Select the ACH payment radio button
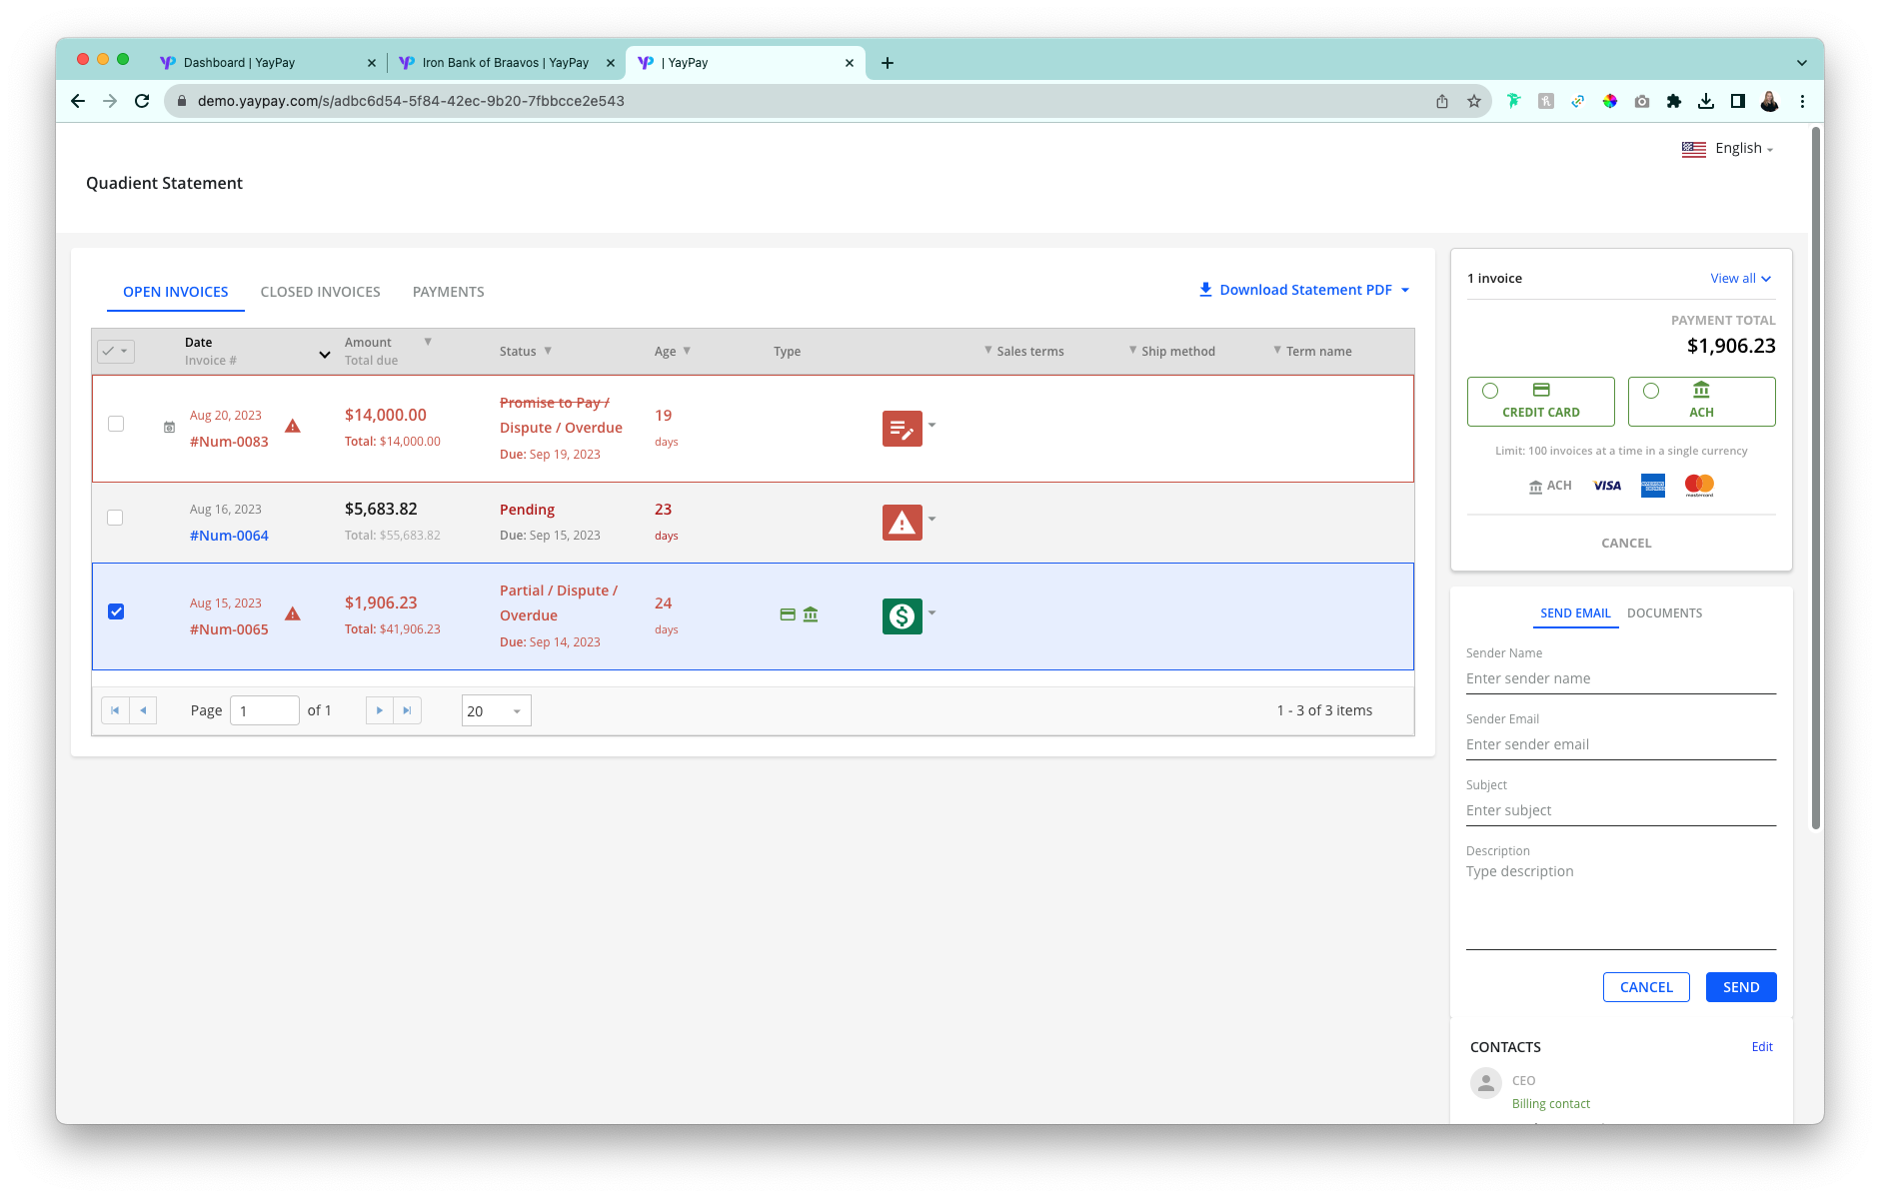The height and width of the screenshot is (1198, 1880). tap(1651, 390)
